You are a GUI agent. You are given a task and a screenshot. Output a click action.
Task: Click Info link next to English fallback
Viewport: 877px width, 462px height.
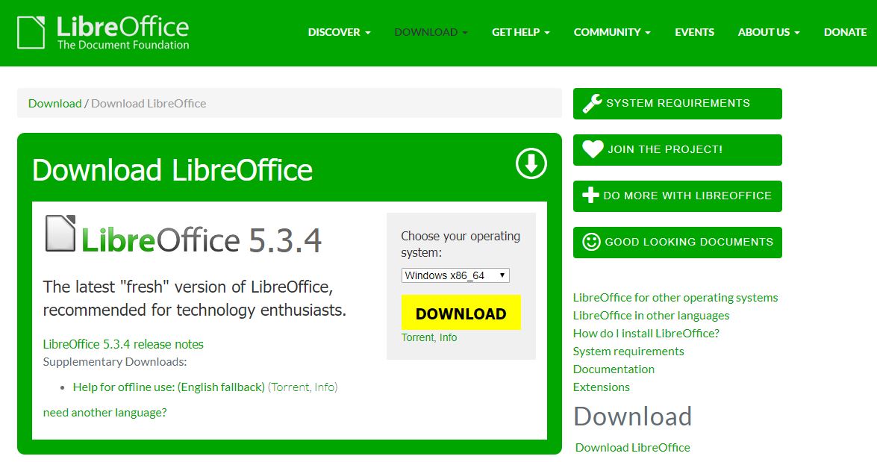(325, 387)
